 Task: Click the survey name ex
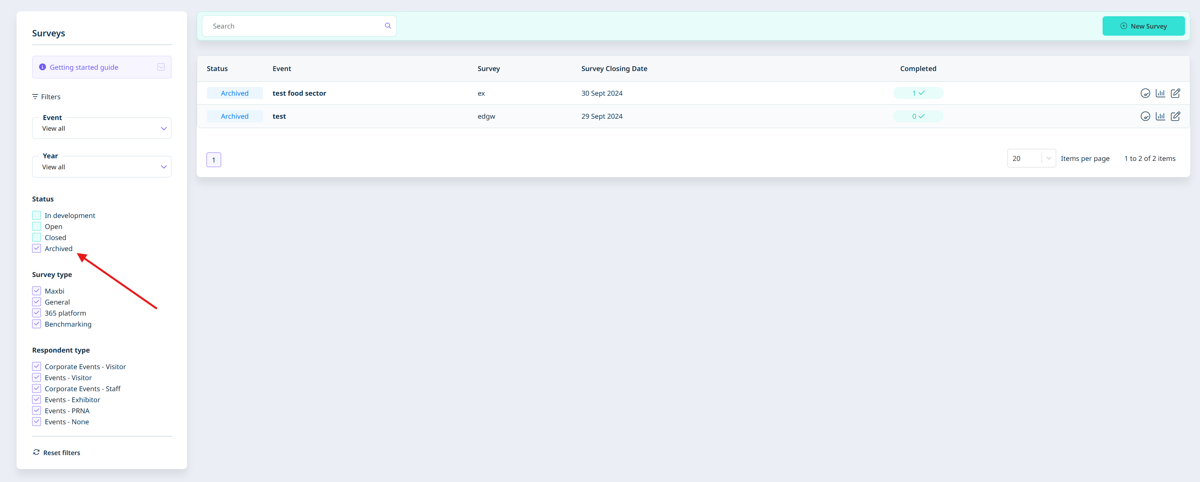coord(481,93)
